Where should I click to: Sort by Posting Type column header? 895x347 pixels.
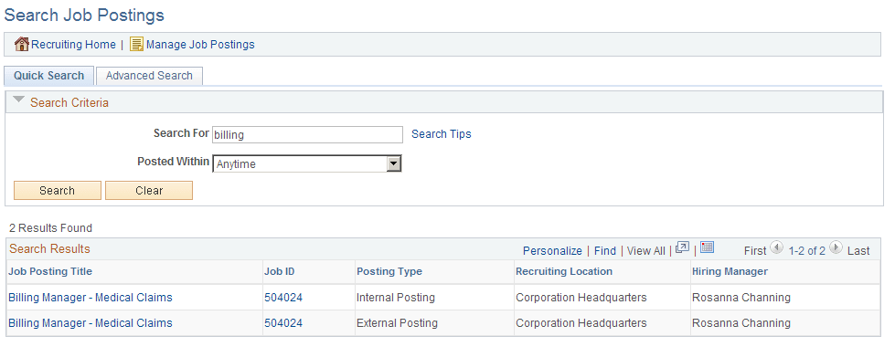pyautogui.click(x=389, y=271)
